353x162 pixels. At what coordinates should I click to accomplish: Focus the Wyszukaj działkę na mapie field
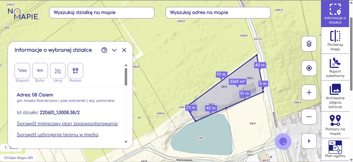102,13
